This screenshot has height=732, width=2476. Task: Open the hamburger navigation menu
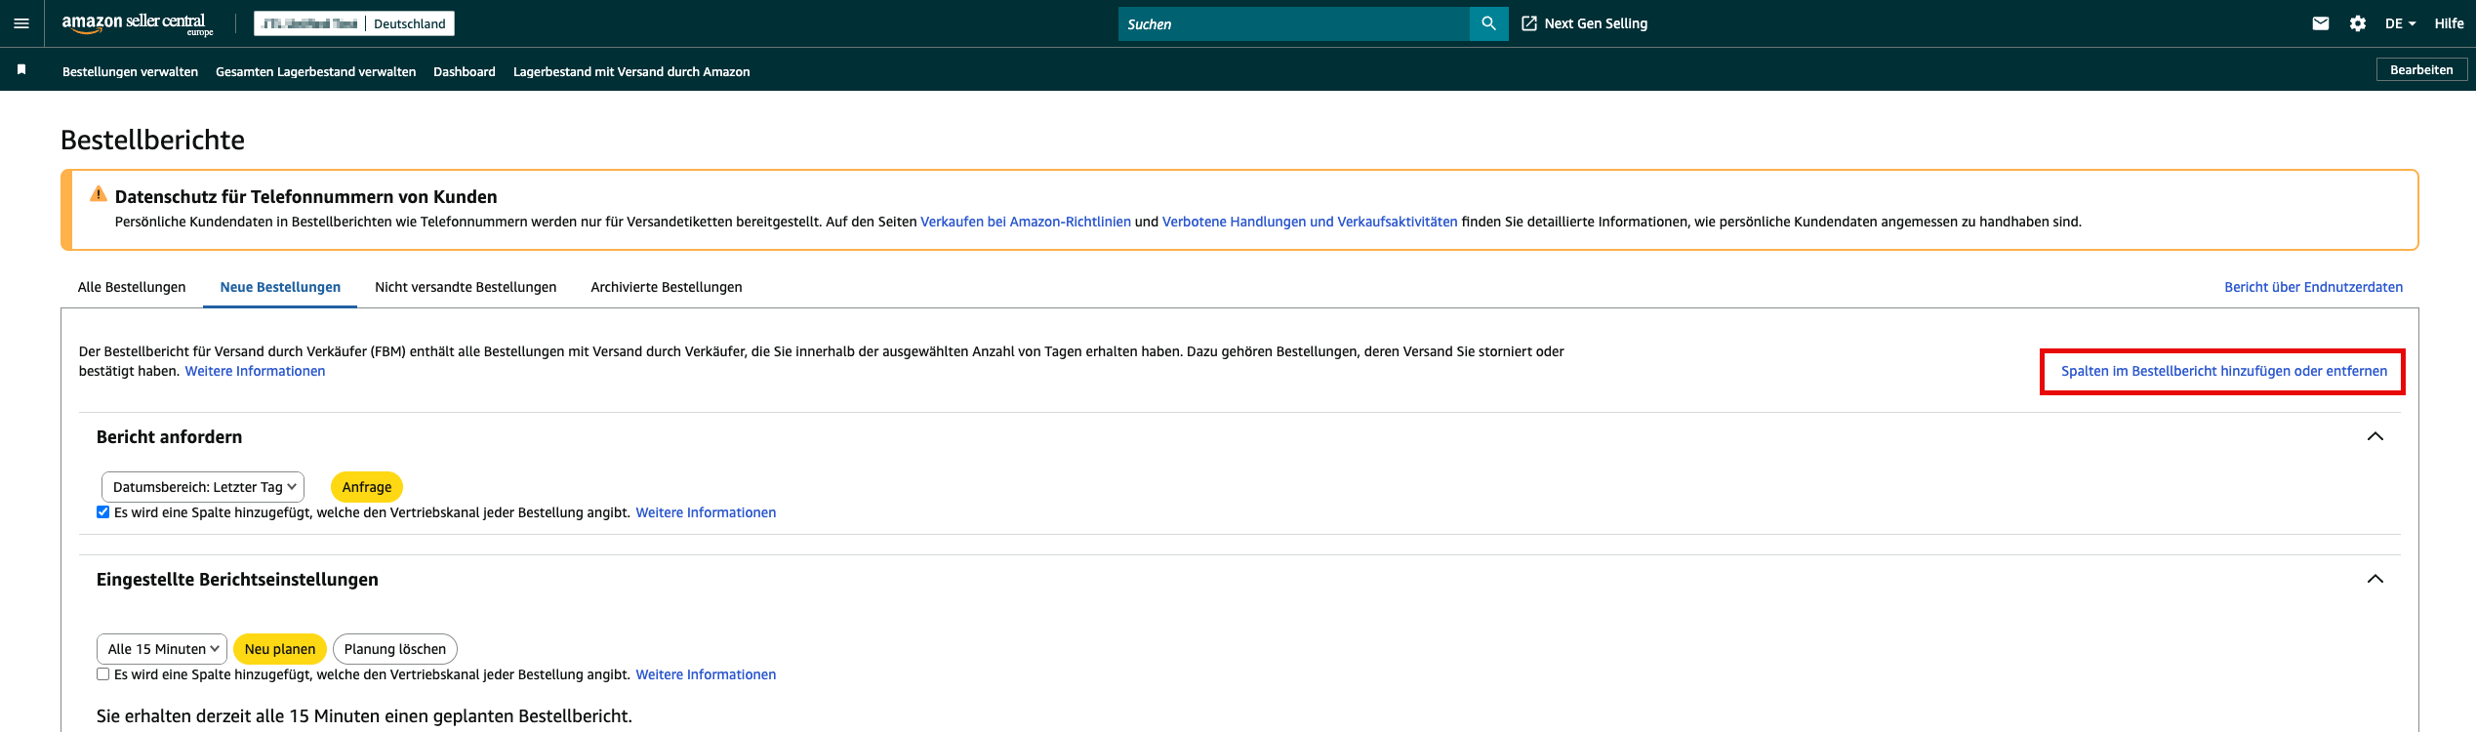point(21,23)
